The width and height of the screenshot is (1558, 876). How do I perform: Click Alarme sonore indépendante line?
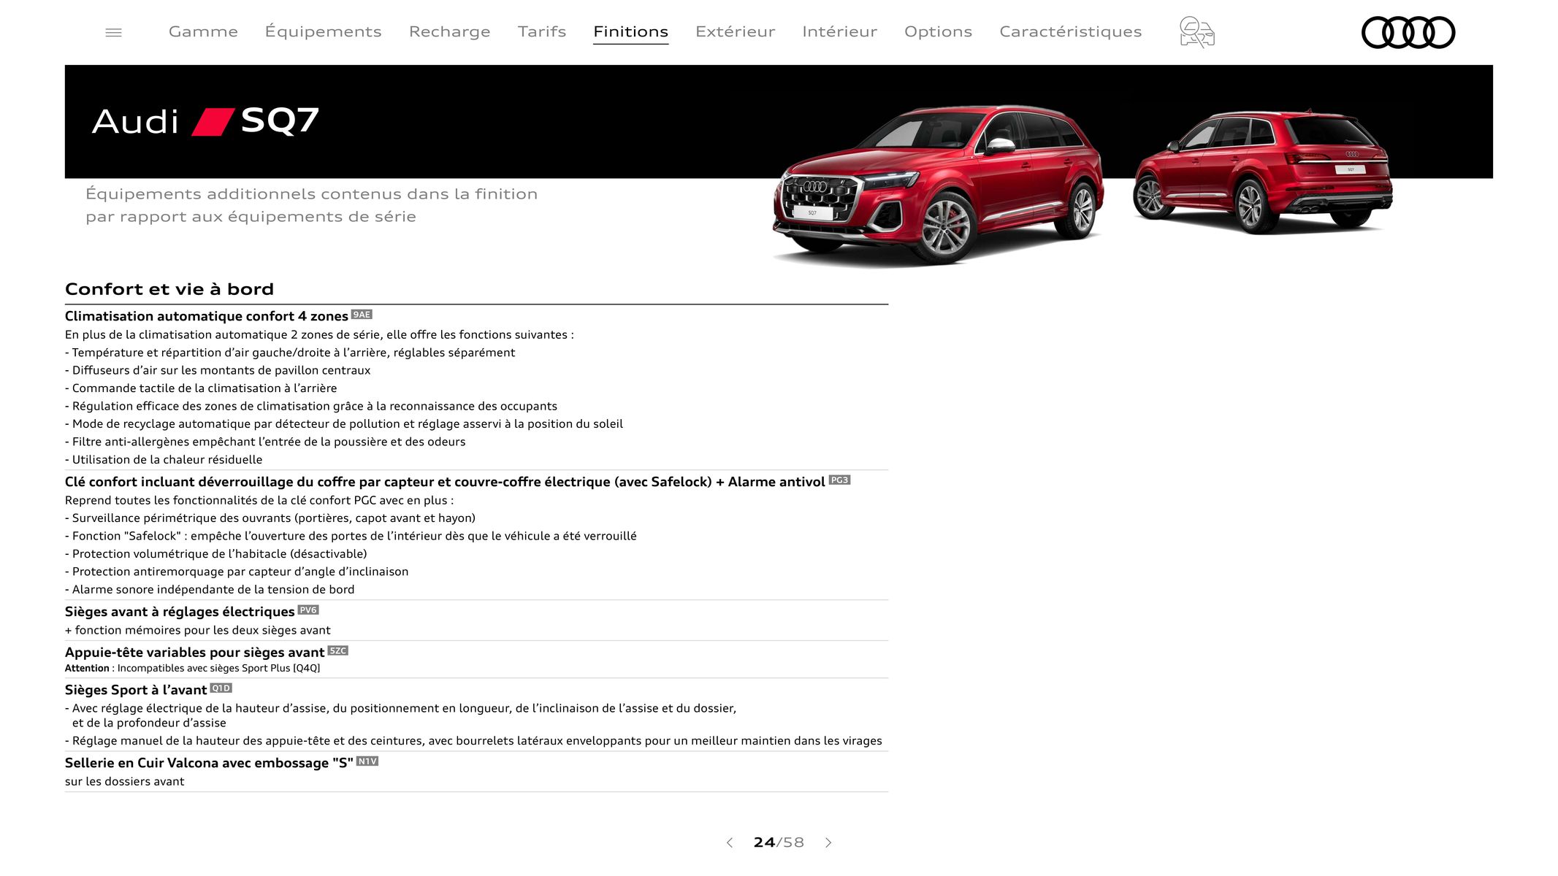(x=210, y=590)
